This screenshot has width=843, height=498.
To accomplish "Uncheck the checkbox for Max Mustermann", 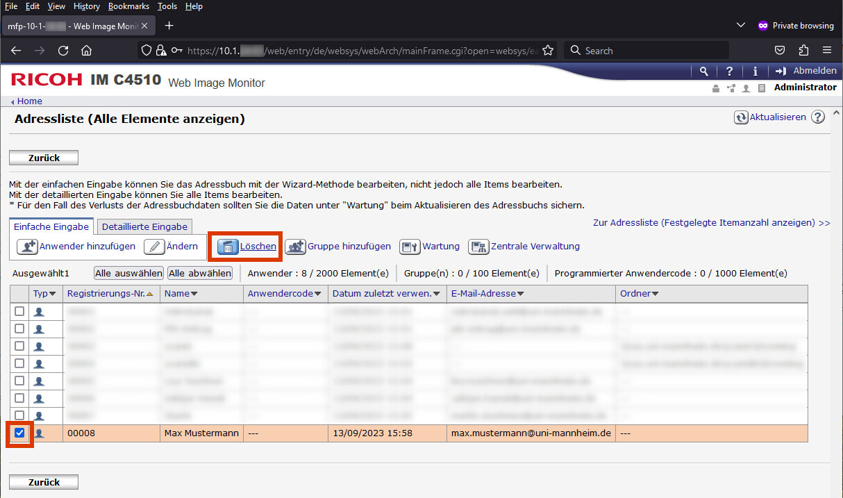I will (x=19, y=433).
